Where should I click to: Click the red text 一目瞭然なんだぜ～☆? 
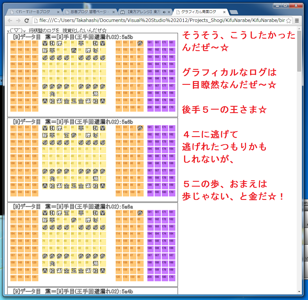tap(230, 85)
